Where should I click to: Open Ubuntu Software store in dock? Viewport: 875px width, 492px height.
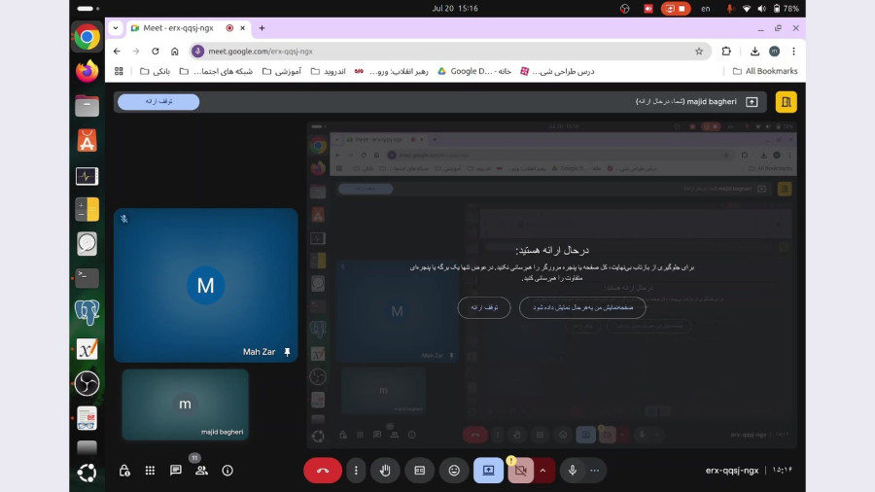coord(87,141)
